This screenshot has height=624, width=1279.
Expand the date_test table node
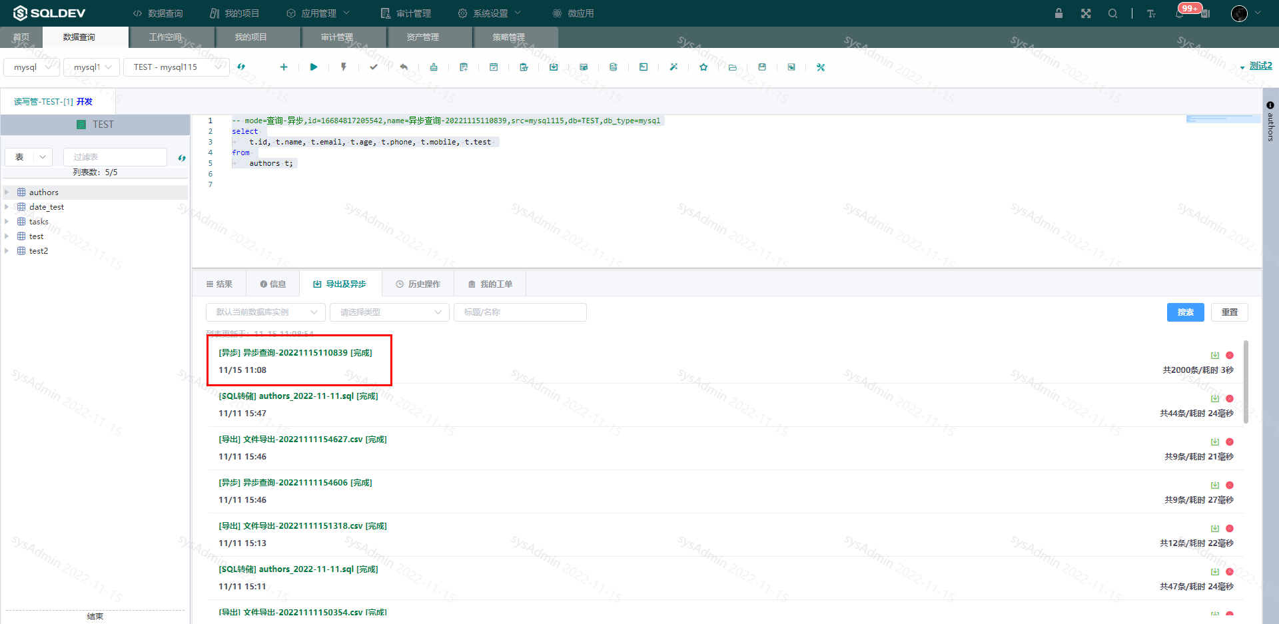7,207
